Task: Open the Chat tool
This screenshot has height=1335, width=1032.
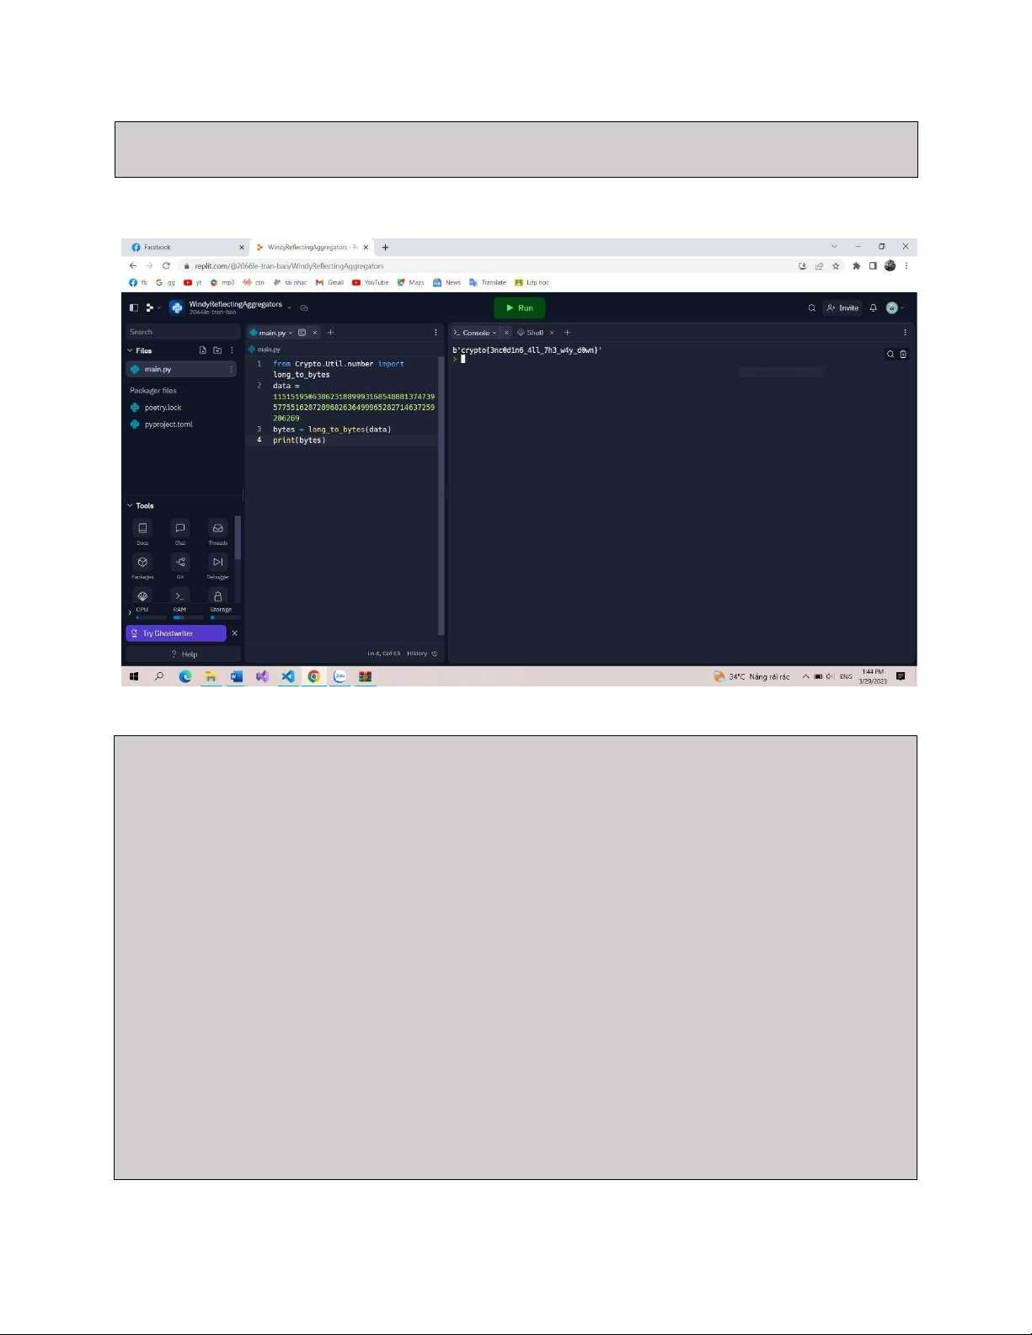Action: click(180, 528)
